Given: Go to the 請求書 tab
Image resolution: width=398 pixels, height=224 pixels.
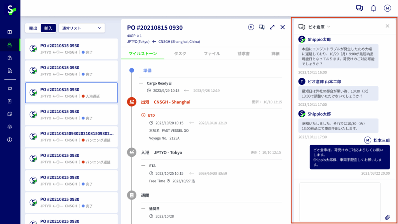Looking at the screenshot, I should point(243,54).
